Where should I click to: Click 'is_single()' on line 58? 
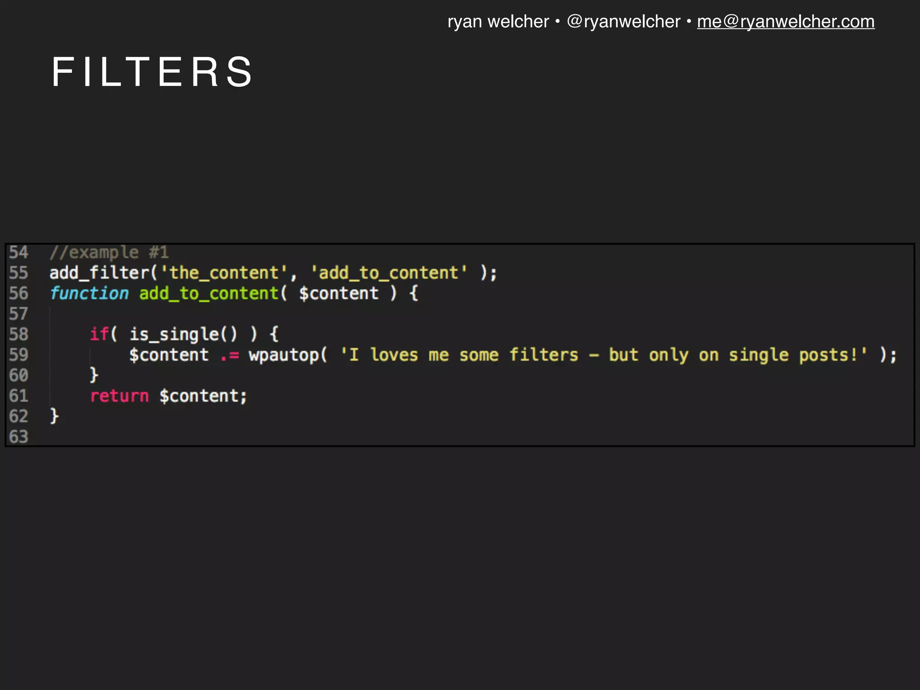pos(183,334)
